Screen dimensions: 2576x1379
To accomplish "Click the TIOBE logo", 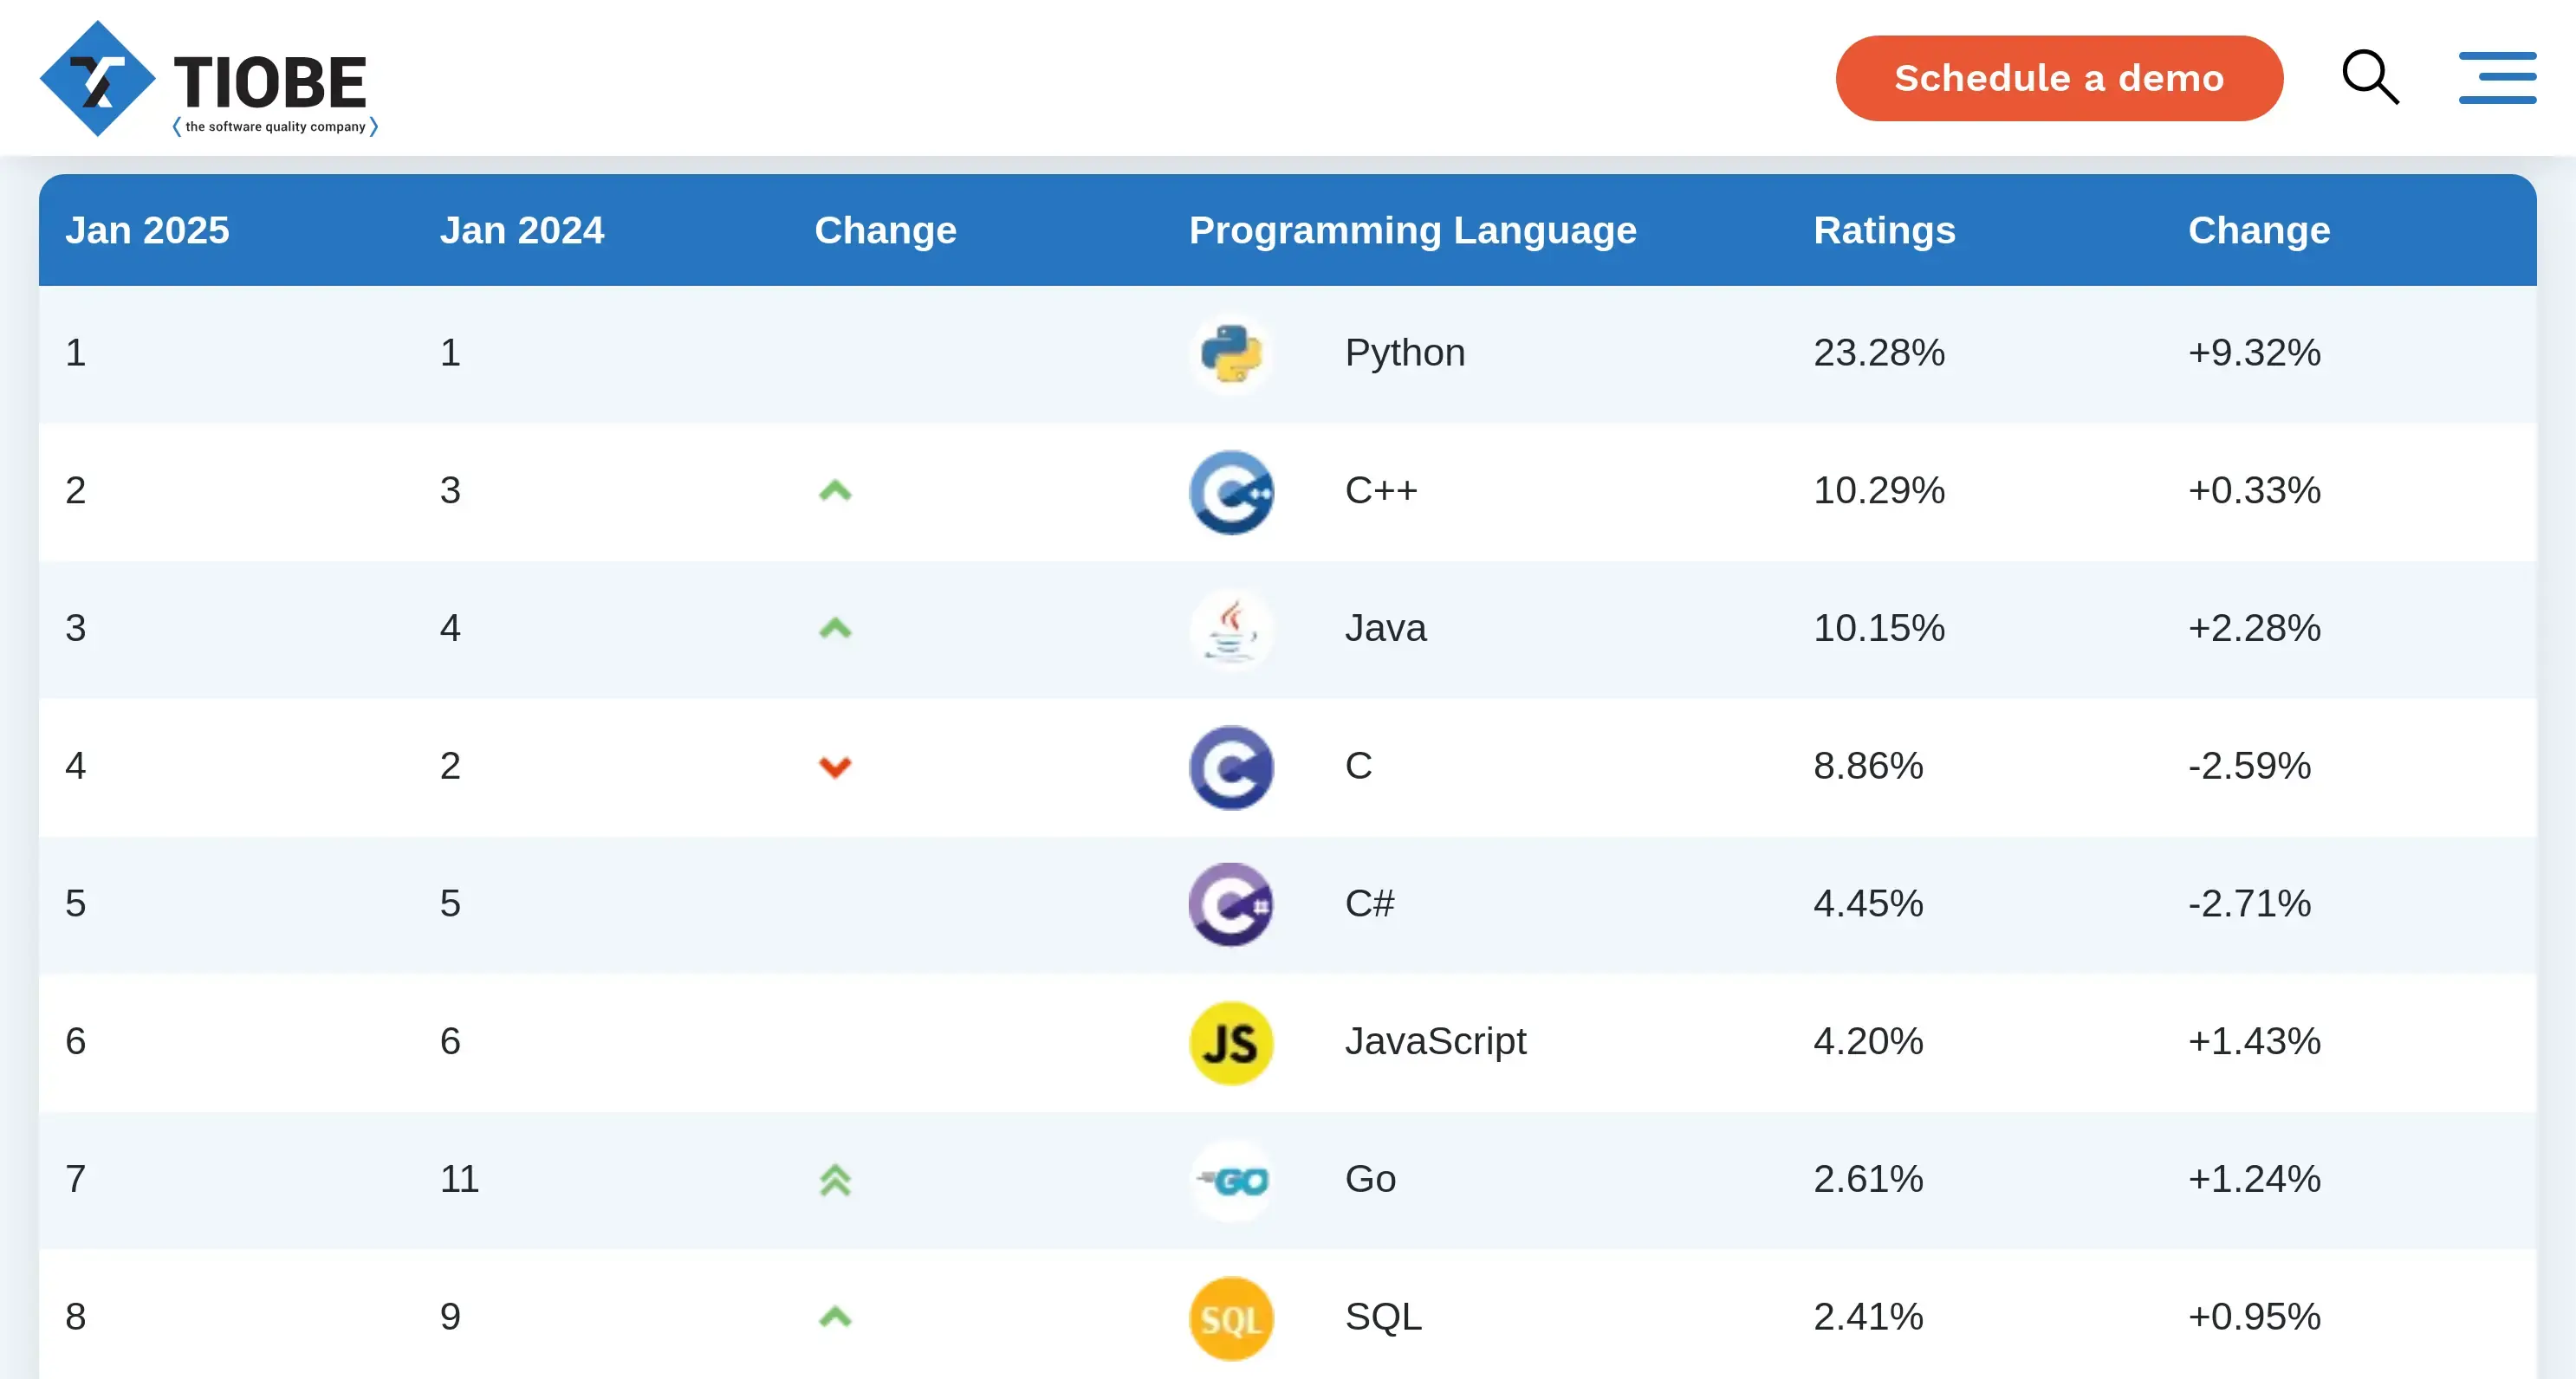I will click(209, 79).
